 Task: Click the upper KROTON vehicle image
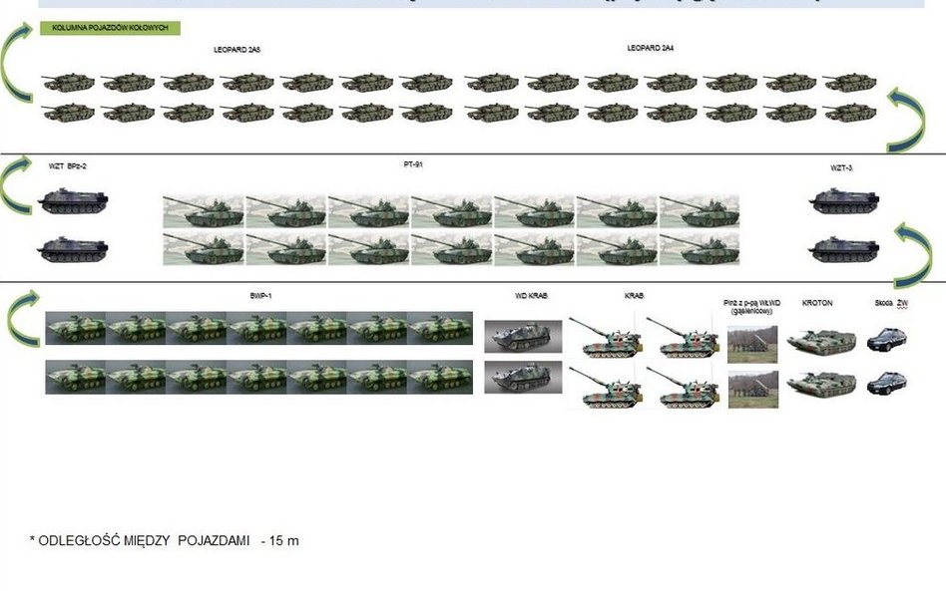point(821,342)
